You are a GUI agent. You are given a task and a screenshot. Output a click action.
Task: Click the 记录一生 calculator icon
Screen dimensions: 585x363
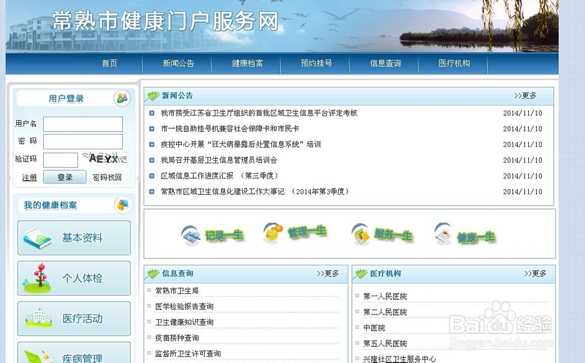[x=190, y=232]
